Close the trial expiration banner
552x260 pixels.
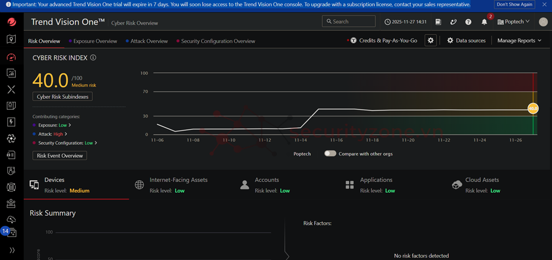[545, 5]
